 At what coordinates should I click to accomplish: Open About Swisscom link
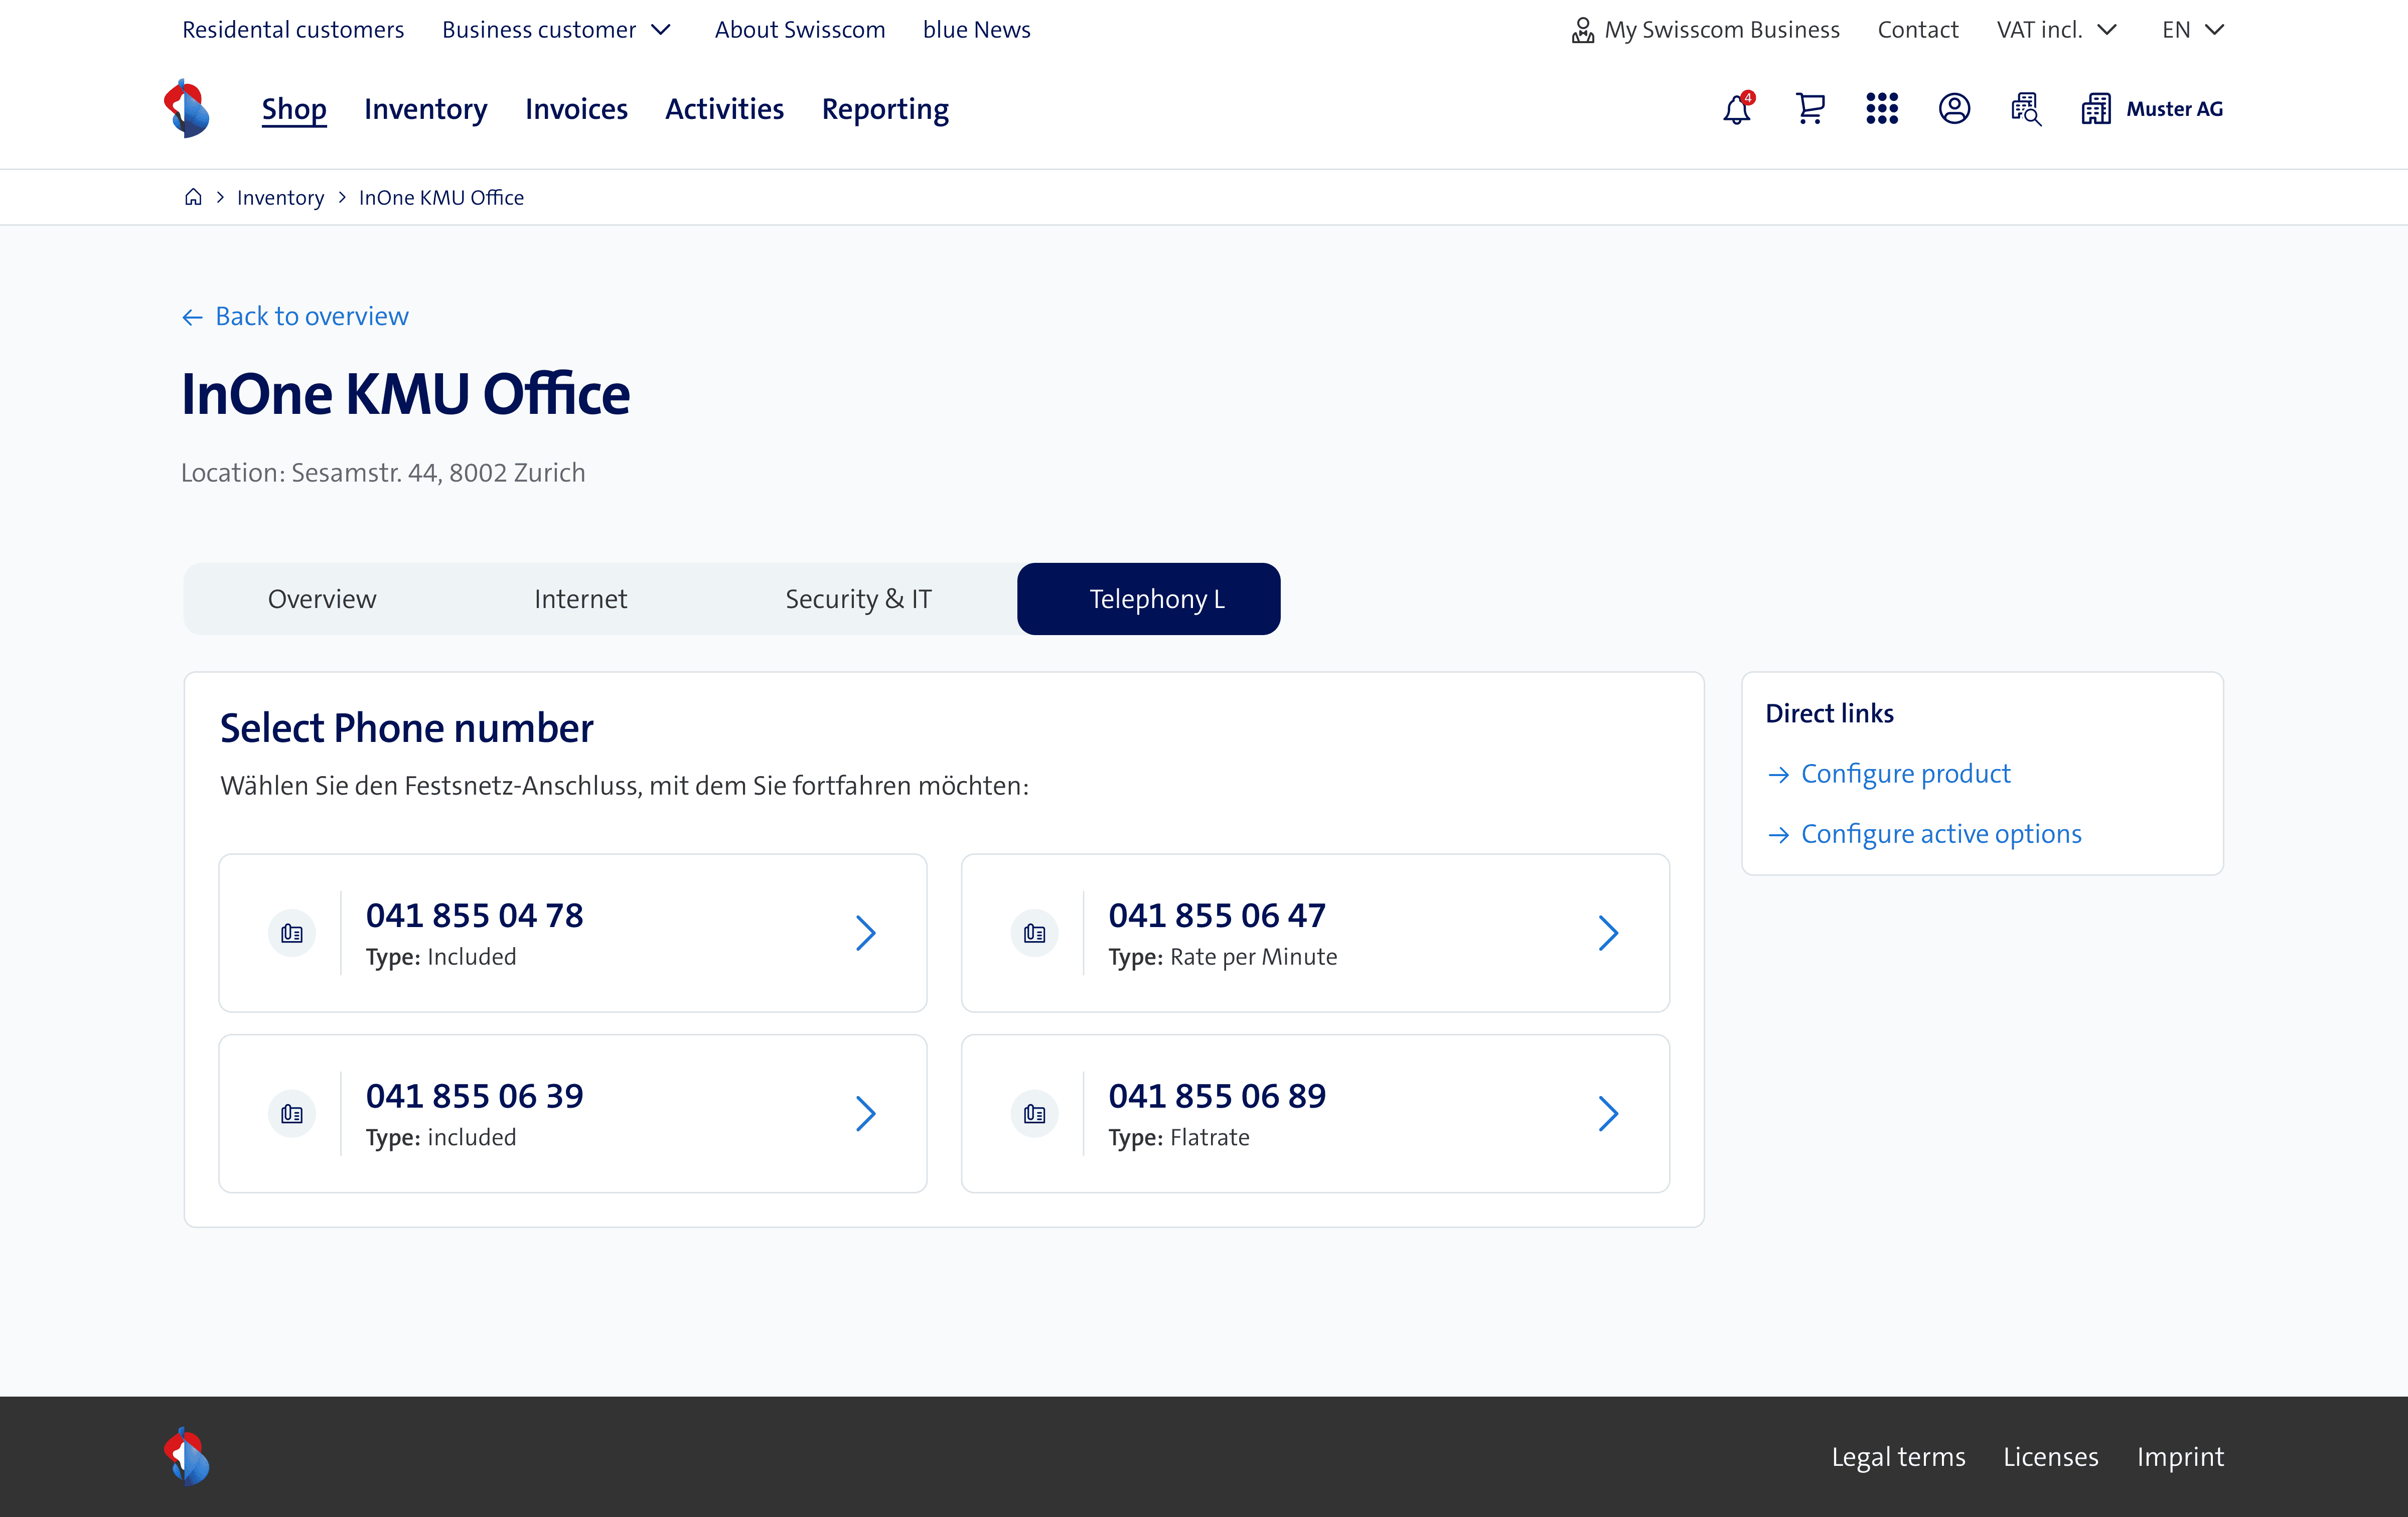pyautogui.click(x=800, y=30)
